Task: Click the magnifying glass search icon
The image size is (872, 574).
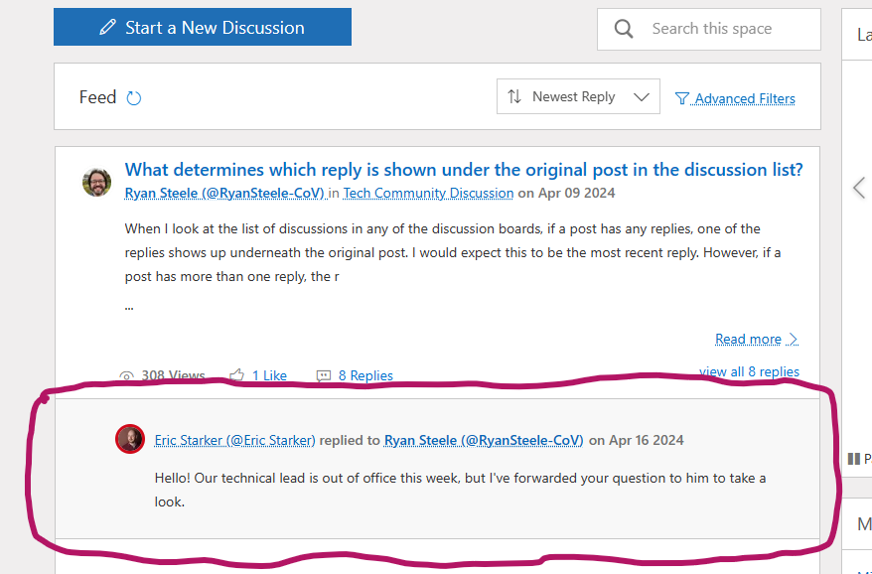Action: point(624,29)
